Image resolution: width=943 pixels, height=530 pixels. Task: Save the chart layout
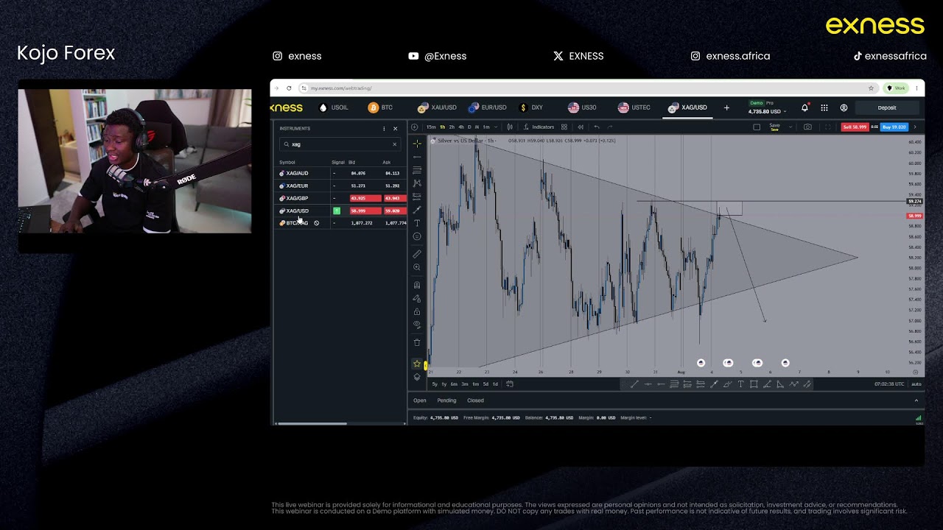pos(774,127)
